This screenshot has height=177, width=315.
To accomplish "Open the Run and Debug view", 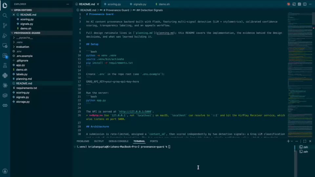I will (x=5, y=35).
